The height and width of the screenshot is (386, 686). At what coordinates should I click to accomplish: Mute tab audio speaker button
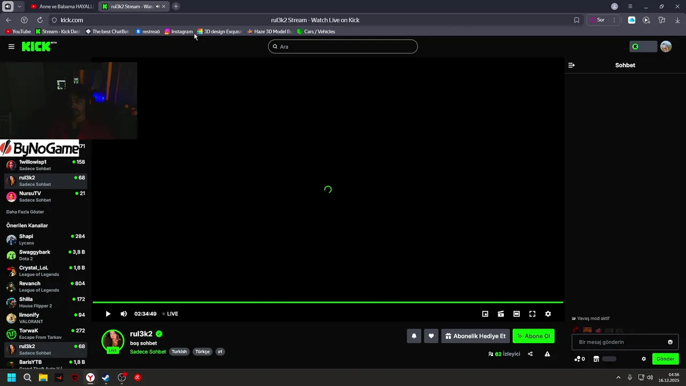coord(8,6)
